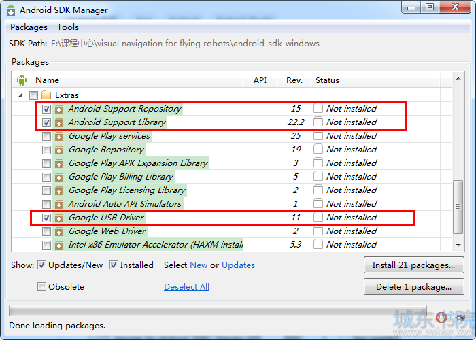This screenshot has width=476, height=340.
Task: Click package icon beside Google Repository
Action: 59,150
